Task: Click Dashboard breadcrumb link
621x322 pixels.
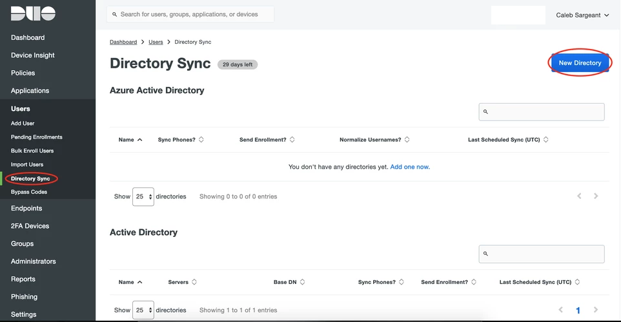Action: 123,42
